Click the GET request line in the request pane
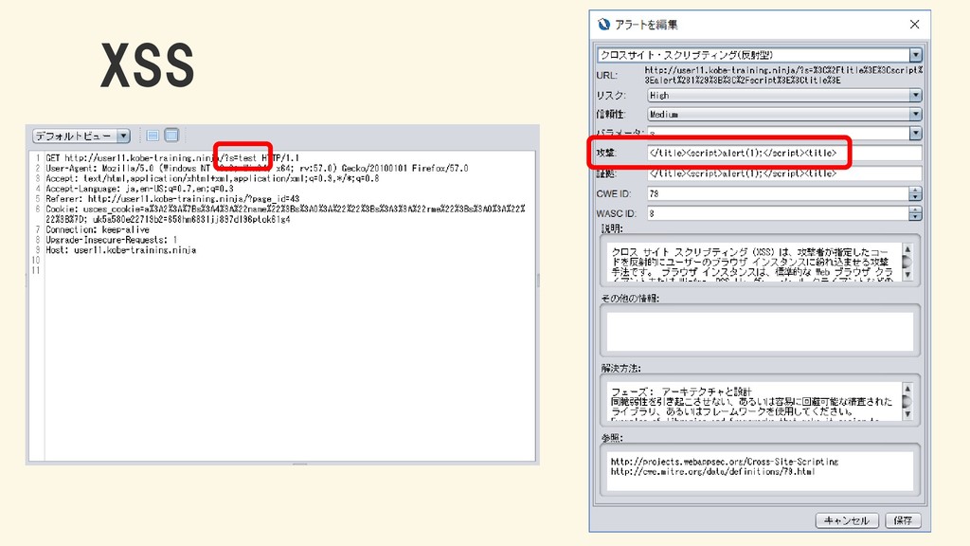Viewport: 970px width, 546px height. coord(172,158)
